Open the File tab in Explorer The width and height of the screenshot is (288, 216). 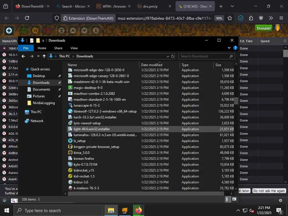[x=26, y=48]
